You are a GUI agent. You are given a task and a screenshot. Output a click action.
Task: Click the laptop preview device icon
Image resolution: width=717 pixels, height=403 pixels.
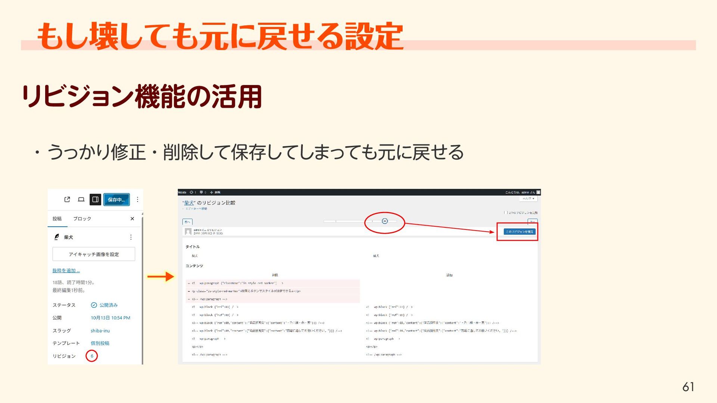[x=81, y=200]
